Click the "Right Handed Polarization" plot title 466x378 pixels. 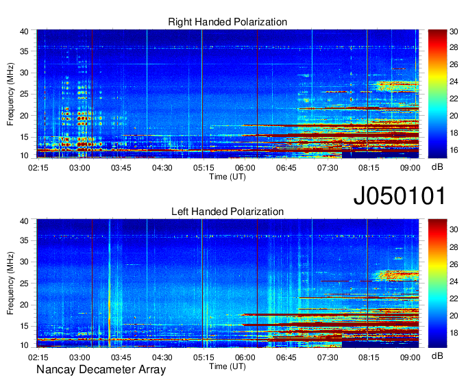[228, 22]
